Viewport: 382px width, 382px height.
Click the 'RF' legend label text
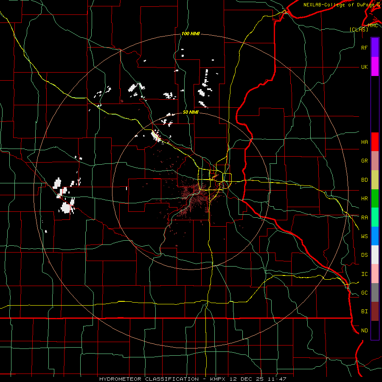[364, 48]
